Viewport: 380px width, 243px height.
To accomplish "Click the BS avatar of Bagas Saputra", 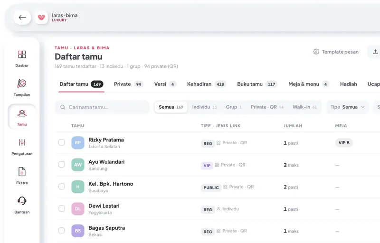I will tap(78, 231).
